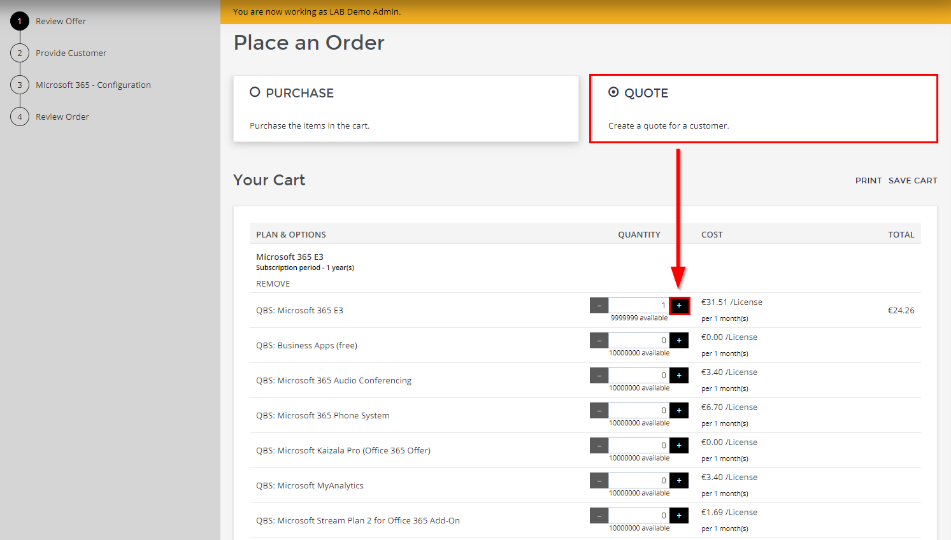
Task: Click 'QBS: Microsoft MyAnalytics' row label
Action: coord(310,486)
